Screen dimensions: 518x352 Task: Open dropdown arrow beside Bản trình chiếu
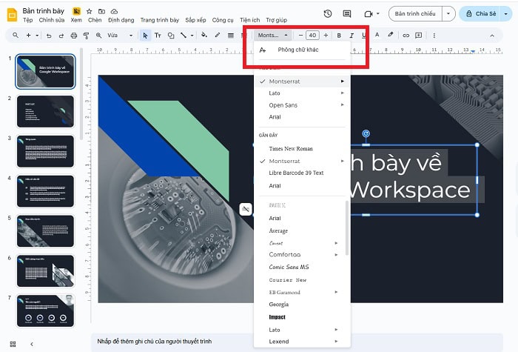click(x=449, y=13)
